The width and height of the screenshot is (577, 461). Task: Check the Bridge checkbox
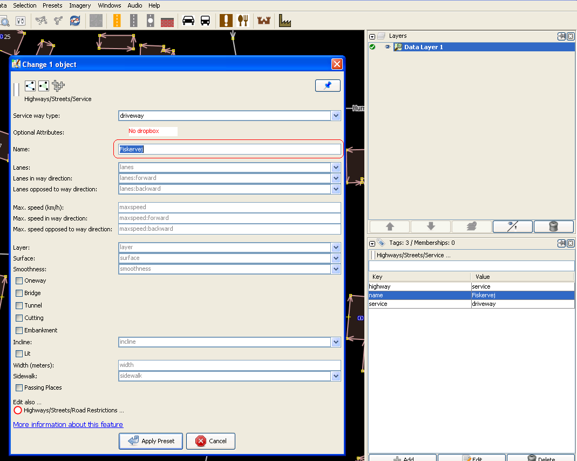19,293
